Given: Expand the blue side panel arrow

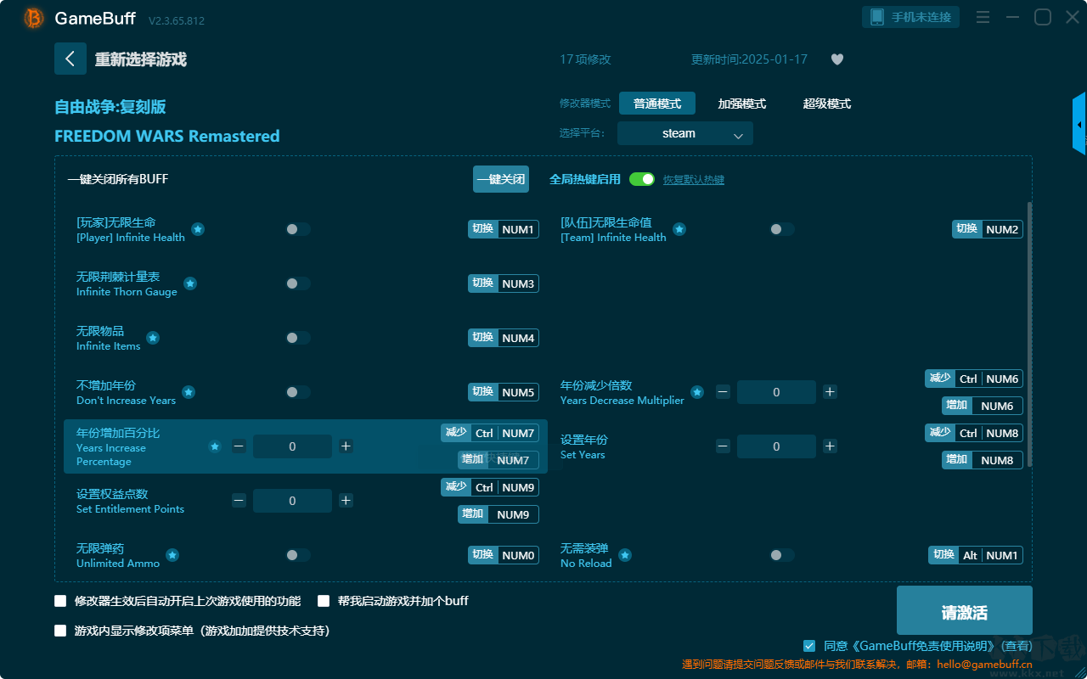Looking at the screenshot, I should [x=1079, y=124].
